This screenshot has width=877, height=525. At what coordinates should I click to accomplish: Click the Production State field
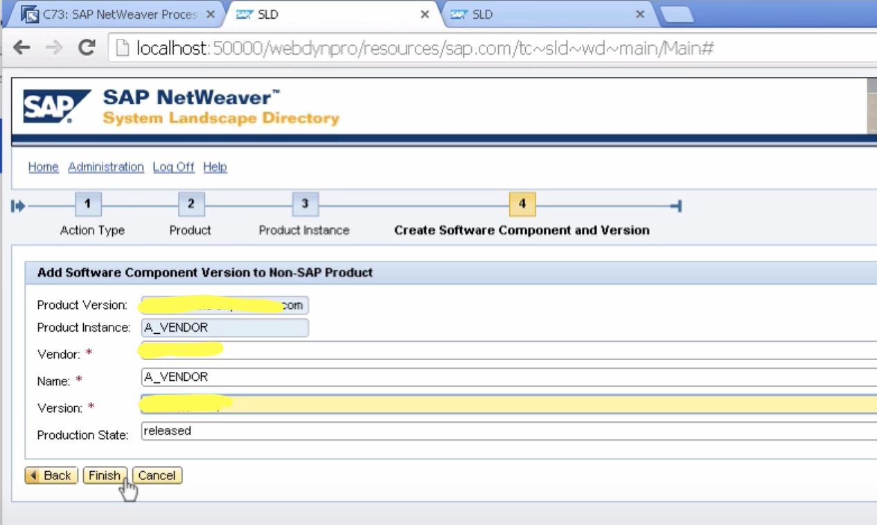click(x=508, y=431)
